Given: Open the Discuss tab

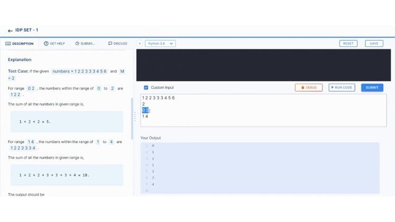Looking at the screenshot, I should coord(118,44).
